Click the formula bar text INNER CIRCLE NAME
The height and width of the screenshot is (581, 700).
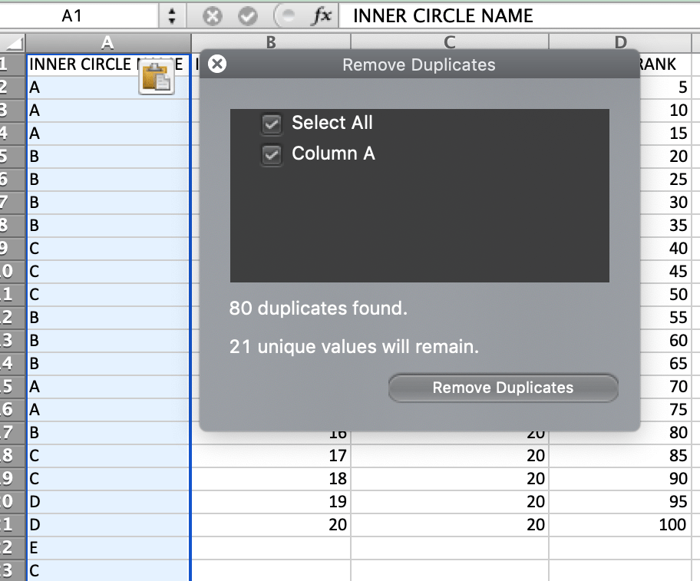[x=443, y=16]
